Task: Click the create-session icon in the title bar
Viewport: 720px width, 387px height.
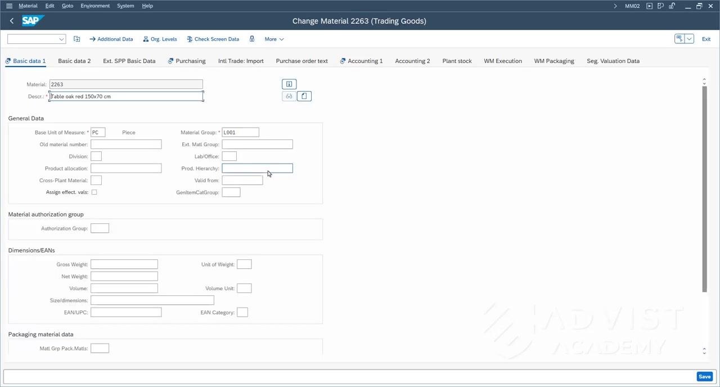Action: [x=661, y=6]
